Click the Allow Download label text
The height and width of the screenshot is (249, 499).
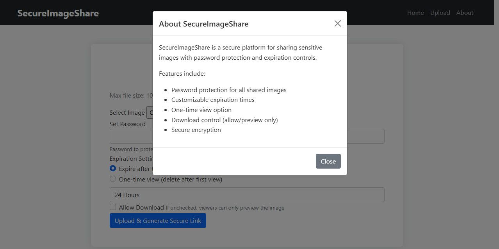tap(141, 207)
